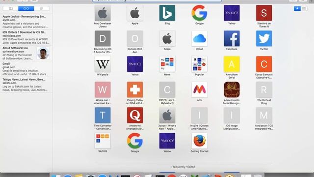Click the Frequently Visited heading
Screen dimensions: 314x177
(x=183, y=167)
